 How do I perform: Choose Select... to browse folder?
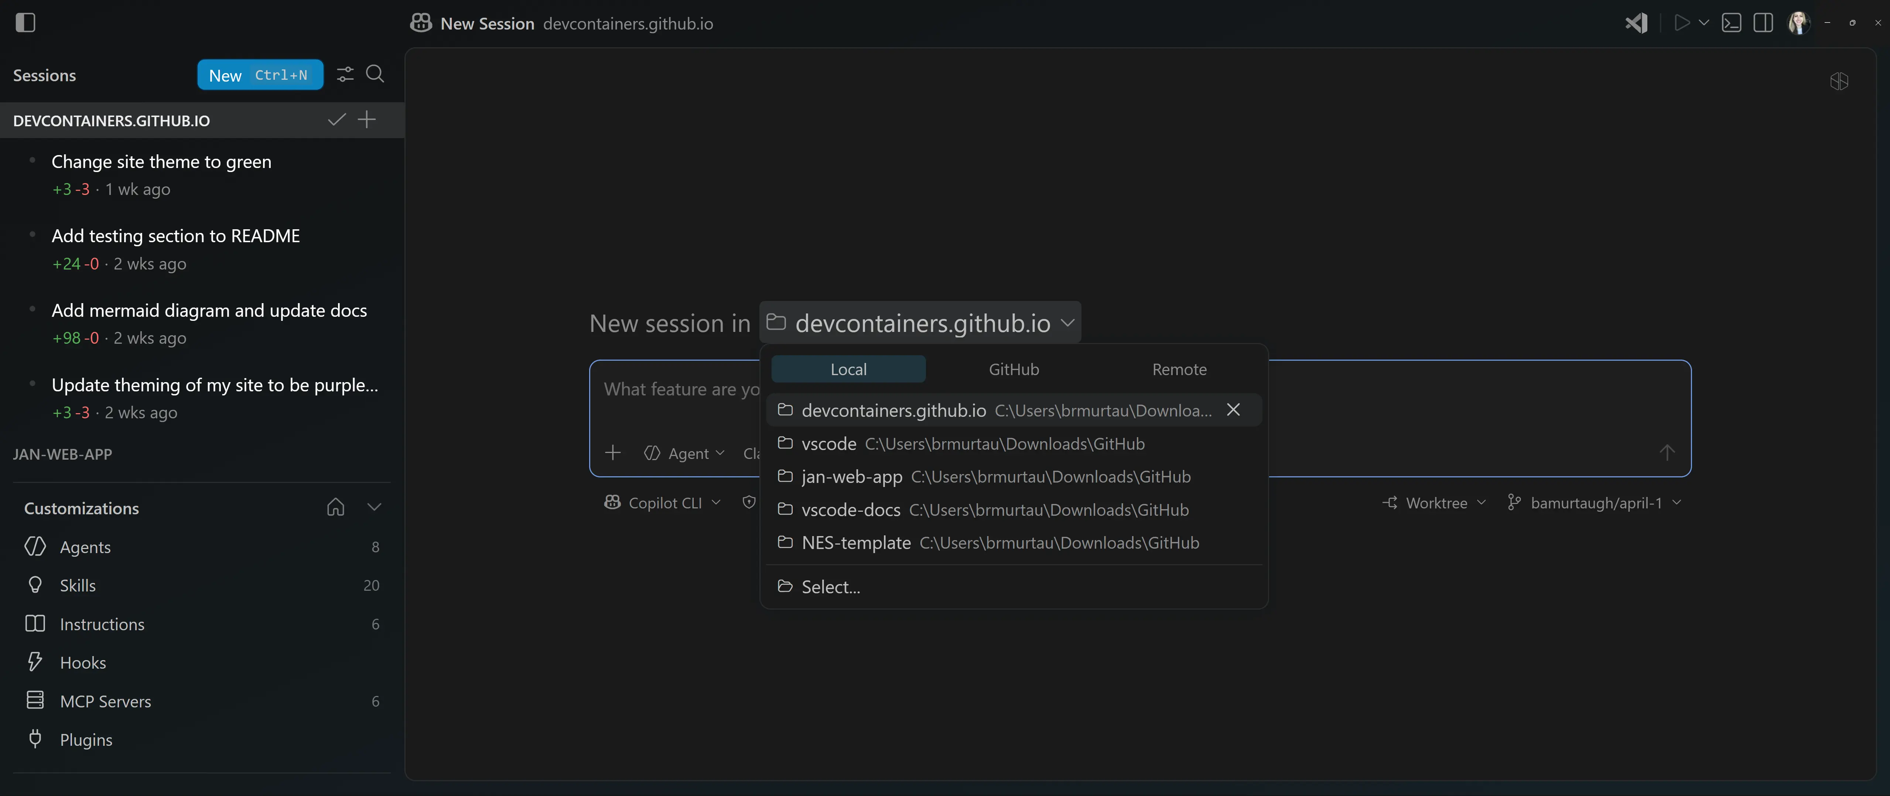1014,586
